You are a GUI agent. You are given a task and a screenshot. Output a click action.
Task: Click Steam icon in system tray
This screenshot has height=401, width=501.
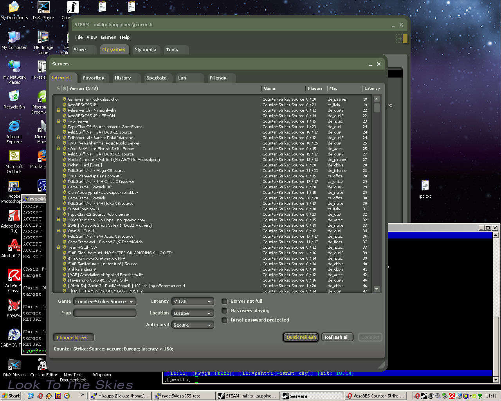click(424, 396)
